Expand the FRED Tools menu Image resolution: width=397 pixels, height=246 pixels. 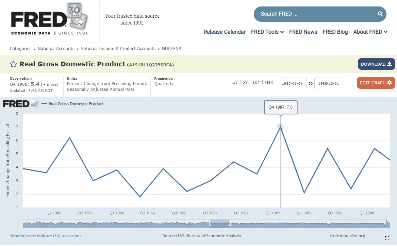[x=267, y=32]
